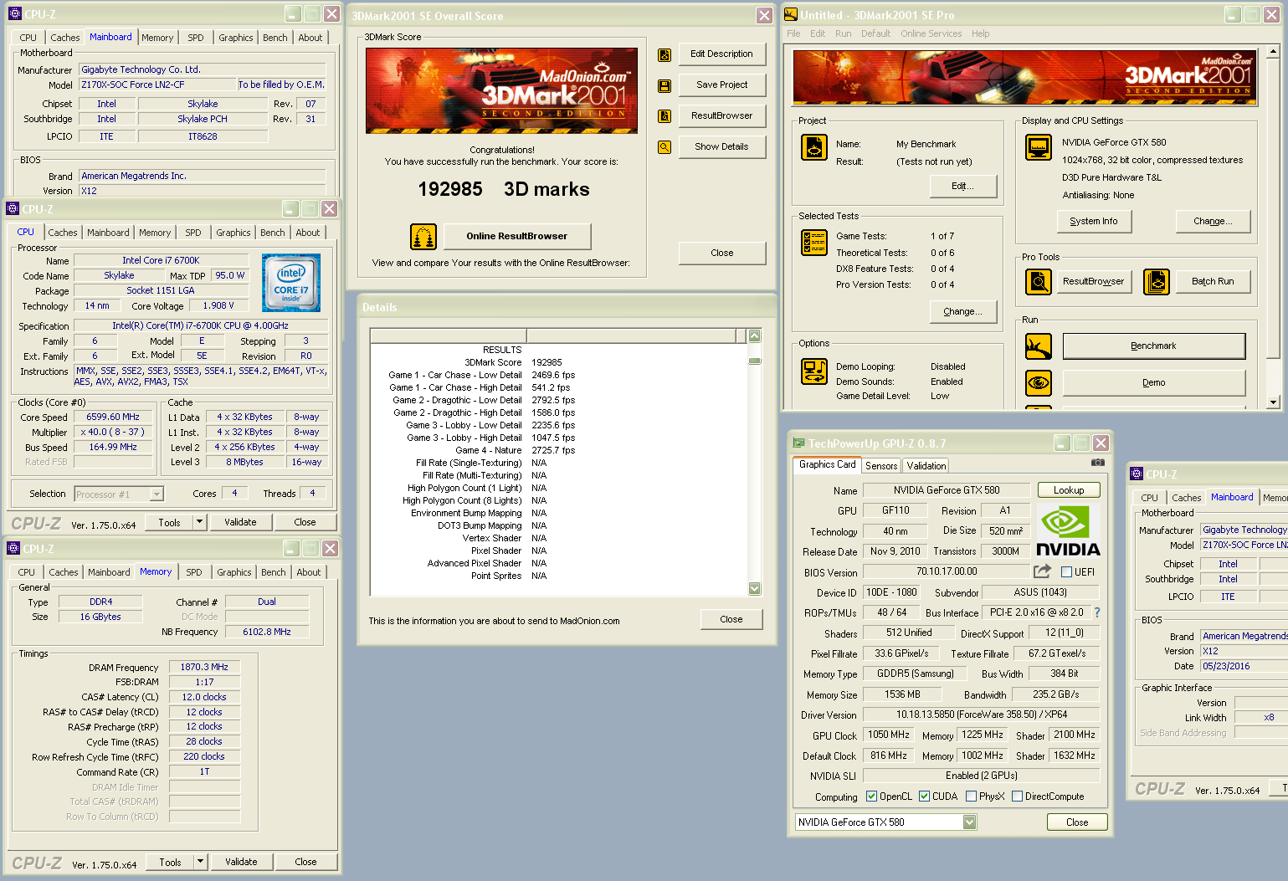The width and height of the screenshot is (1288, 881).
Task: Click the ResultBrowser icon beside its button
Action: 665,116
